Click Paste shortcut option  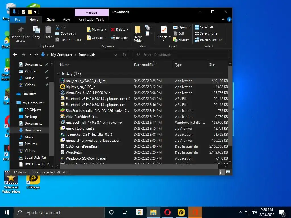pos(68,40)
